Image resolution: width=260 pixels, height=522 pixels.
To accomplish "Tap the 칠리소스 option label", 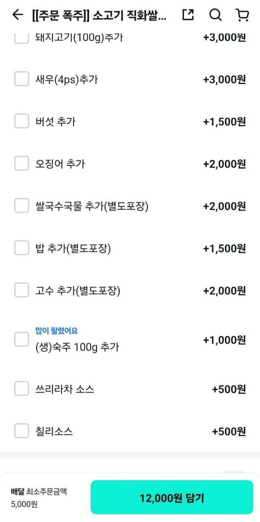I will 54,431.
